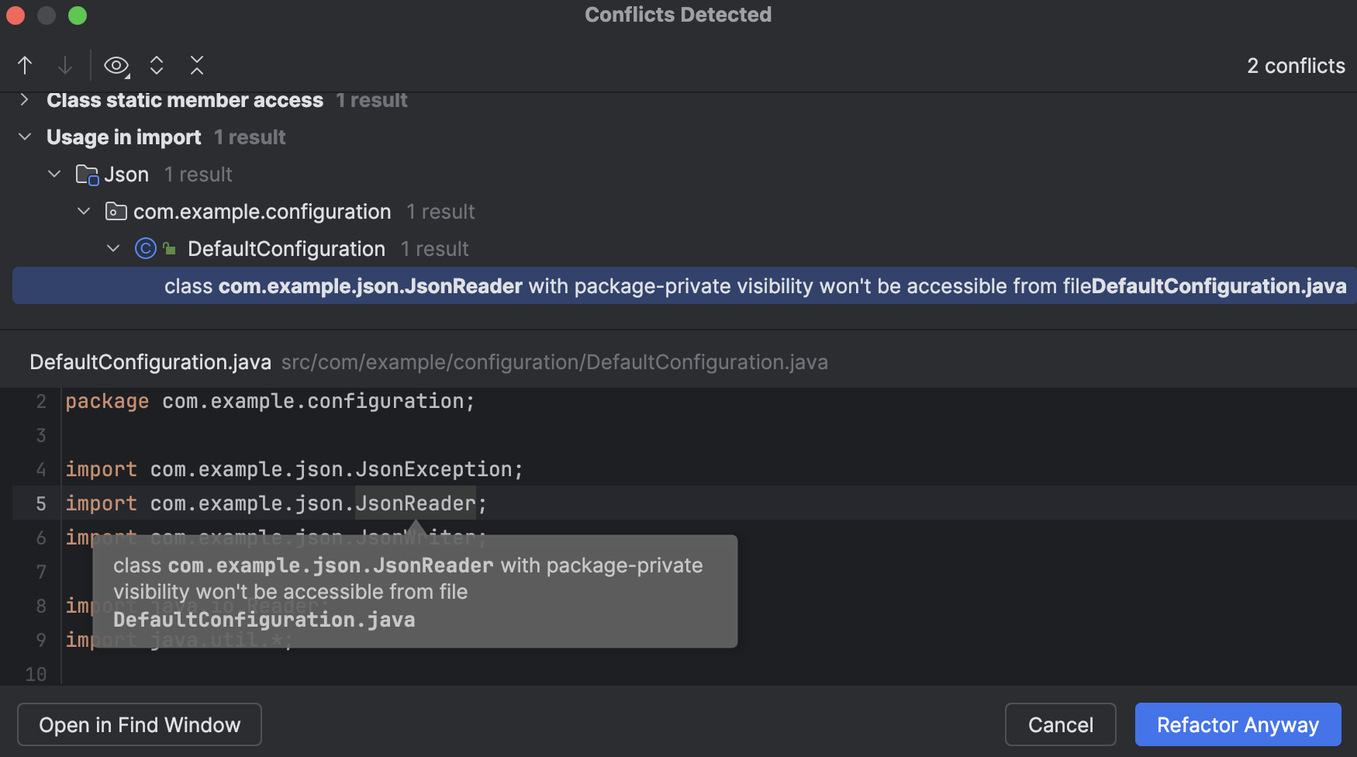Select the Usage in import heading
Image resolution: width=1357 pixels, height=757 pixels.
[124, 137]
